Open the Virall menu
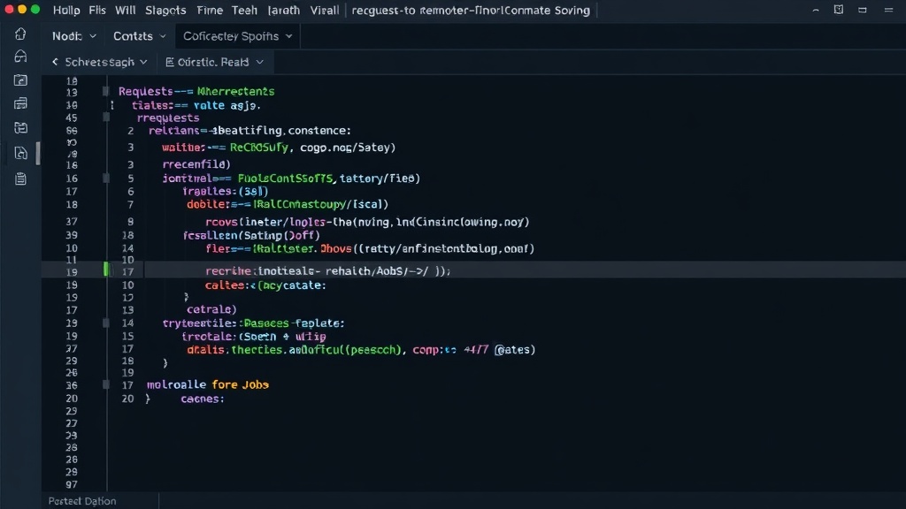 pyautogui.click(x=324, y=11)
